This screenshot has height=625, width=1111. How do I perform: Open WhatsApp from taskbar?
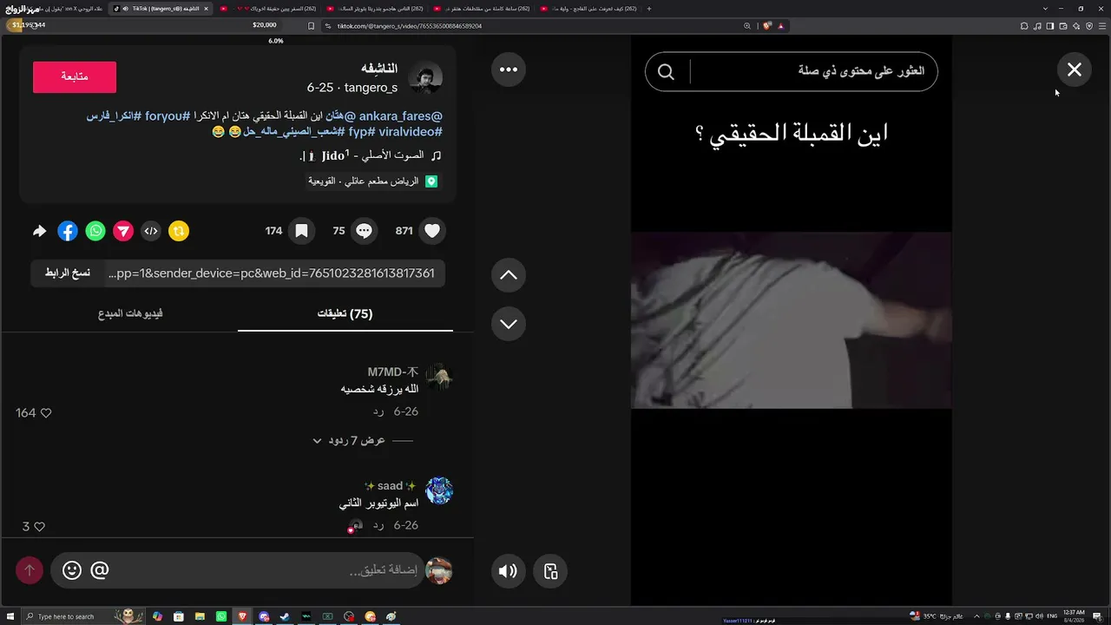tap(221, 616)
